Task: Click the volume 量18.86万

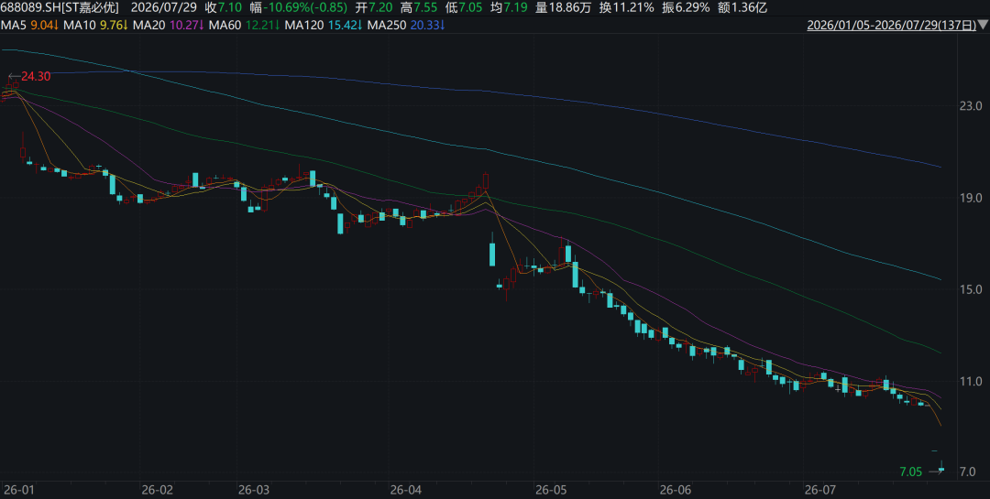Action: [563, 8]
